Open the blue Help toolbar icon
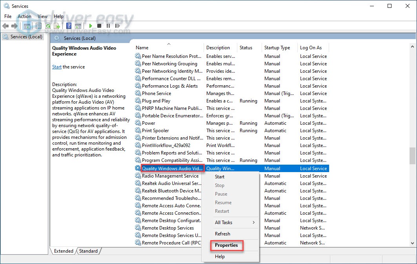This screenshot has height=264, width=417. 69,26
